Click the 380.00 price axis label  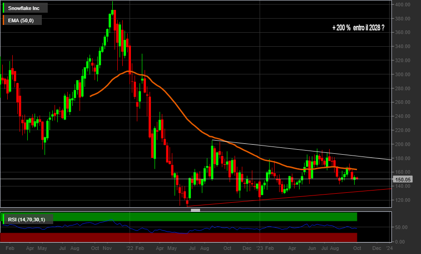tap(402, 19)
